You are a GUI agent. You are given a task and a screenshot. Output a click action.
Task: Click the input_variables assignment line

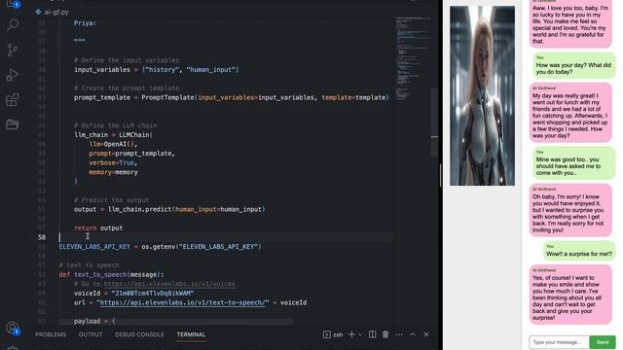(156, 69)
